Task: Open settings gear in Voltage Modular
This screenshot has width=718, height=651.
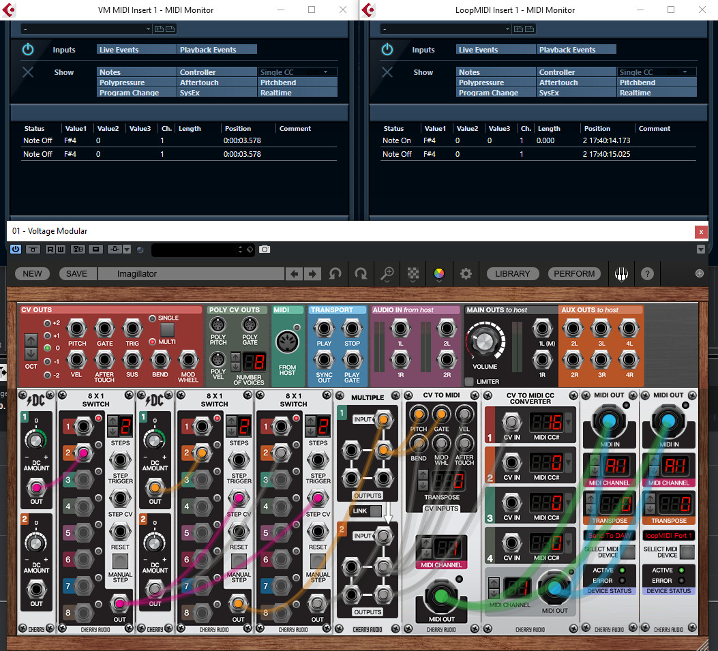Action: 466,274
